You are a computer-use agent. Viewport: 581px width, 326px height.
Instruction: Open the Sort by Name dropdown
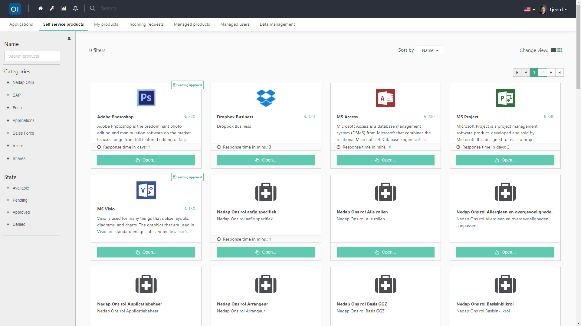coord(430,50)
